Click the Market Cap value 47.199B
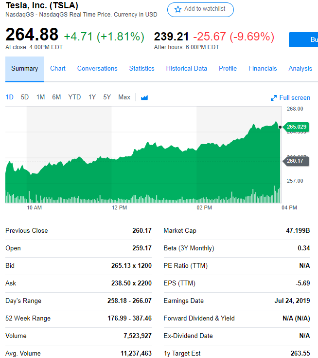This screenshot has width=318, height=358. [x=298, y=230]
